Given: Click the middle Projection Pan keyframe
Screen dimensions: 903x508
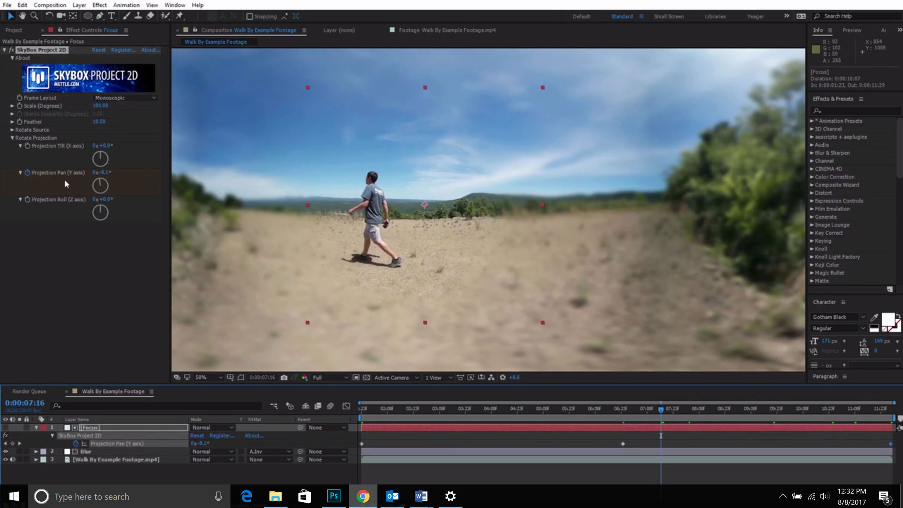Looking at the screenshot, I should [x=623, y=444].
